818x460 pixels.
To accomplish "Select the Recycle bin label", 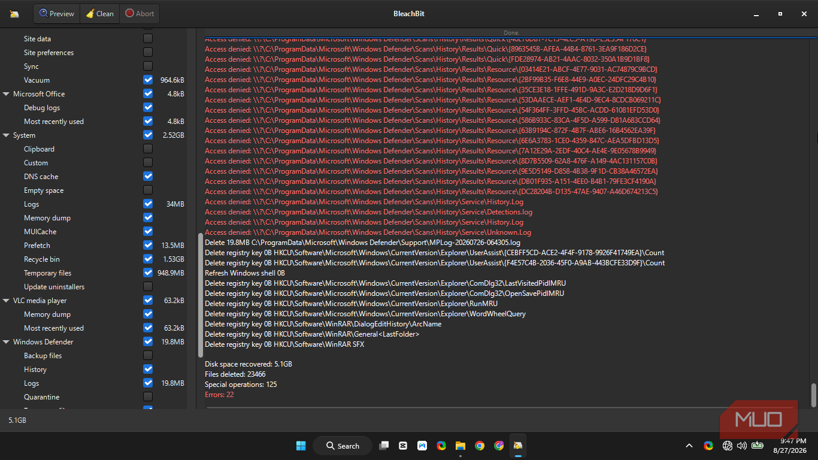I will point(42,259).
